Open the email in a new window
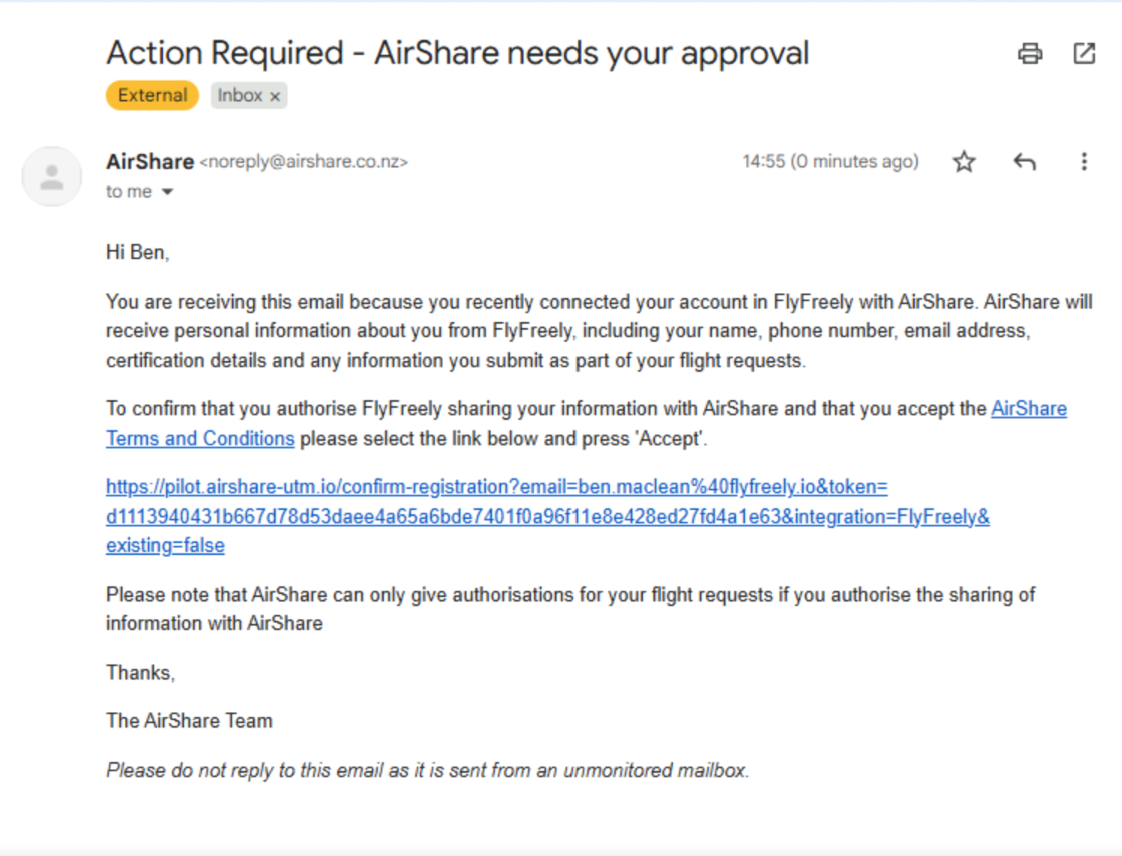This screenshot has width=1122, height=856. pos(1084,53)
